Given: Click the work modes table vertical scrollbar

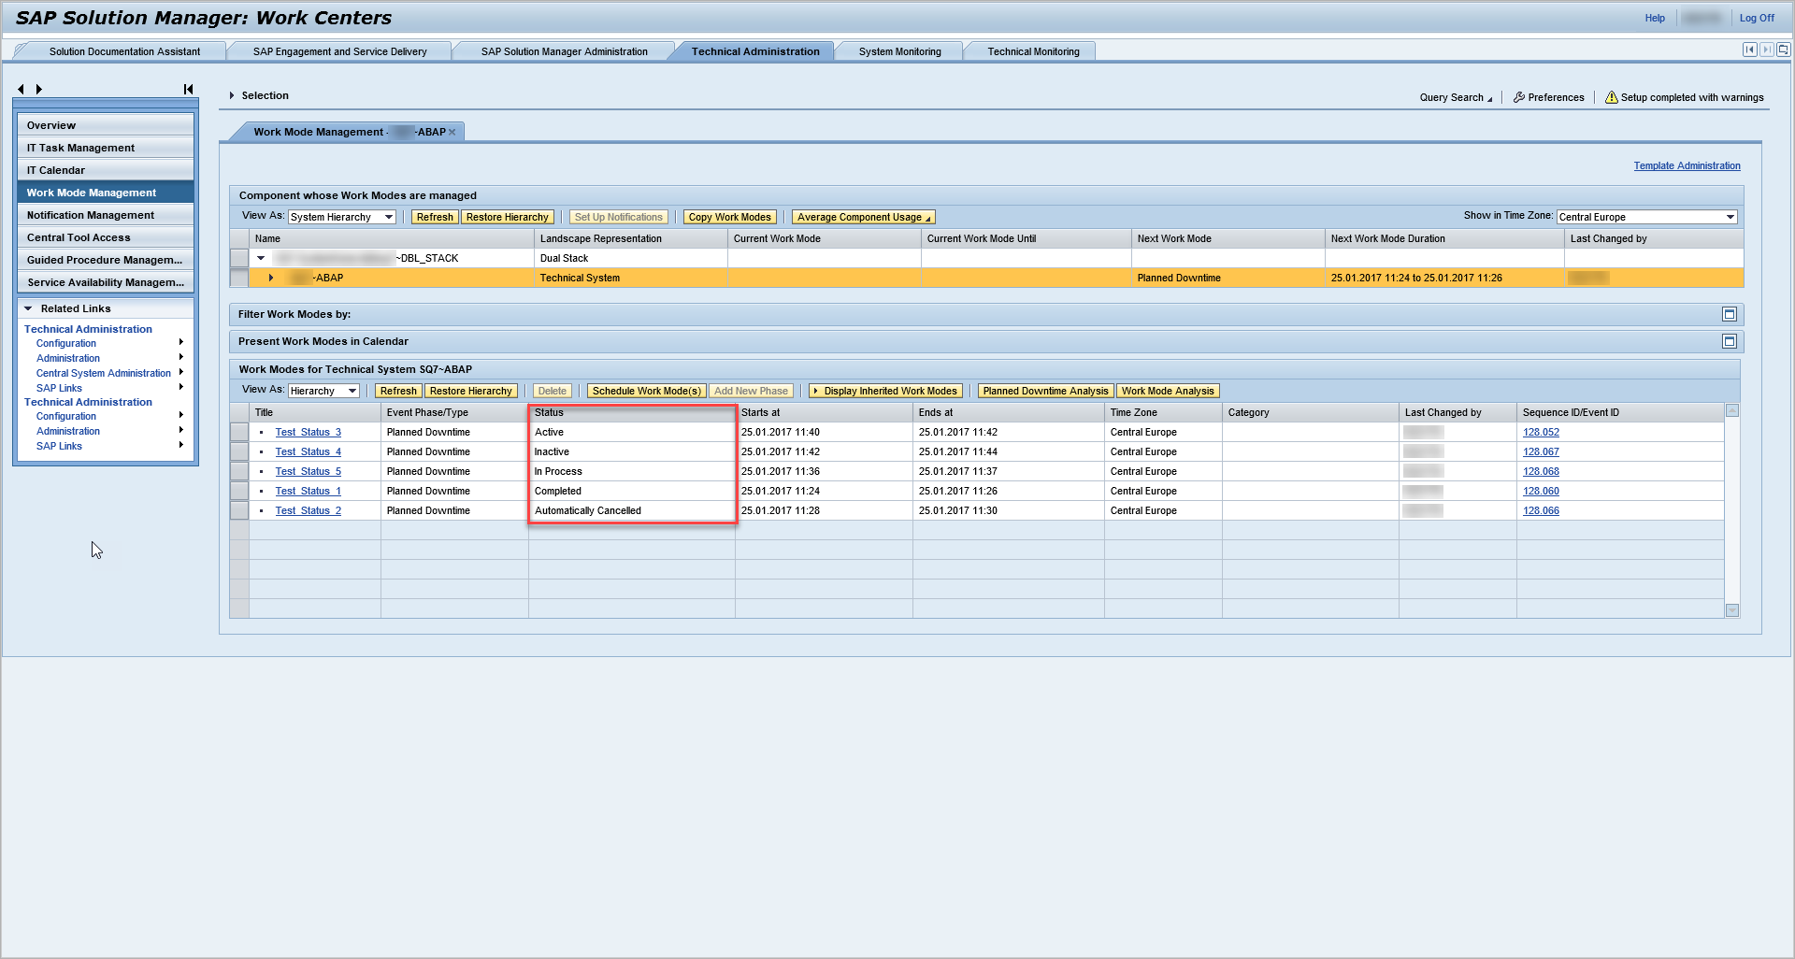Looking at the screenshot, I should tap(1732, 510).
